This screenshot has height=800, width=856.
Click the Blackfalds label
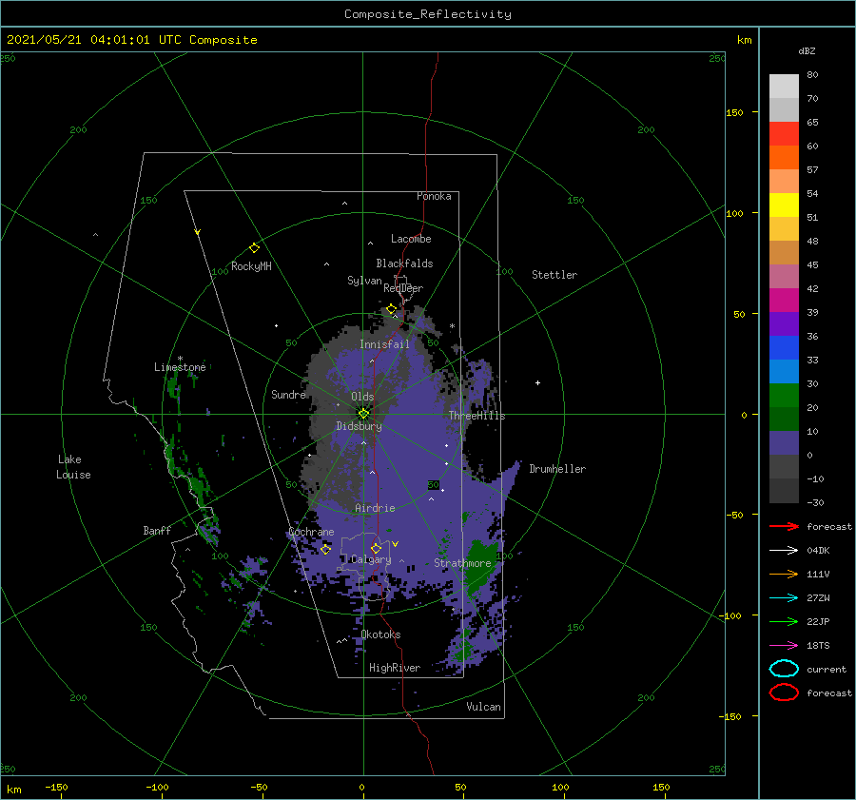point(404,263)
